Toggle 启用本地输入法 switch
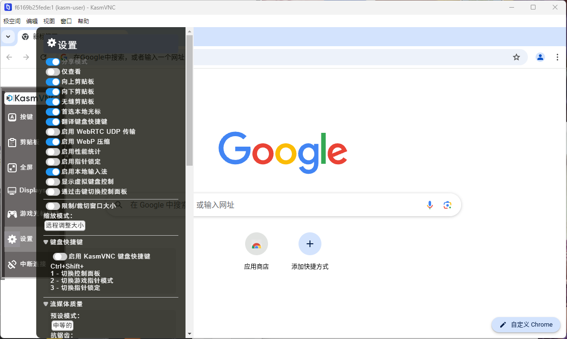 tap(53, 172)
